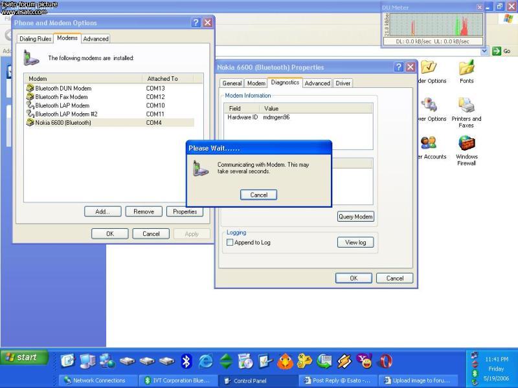Click the help question mark in Nokia 6600 Properties
The image size is (518, 388).
[x=399, y=67]
